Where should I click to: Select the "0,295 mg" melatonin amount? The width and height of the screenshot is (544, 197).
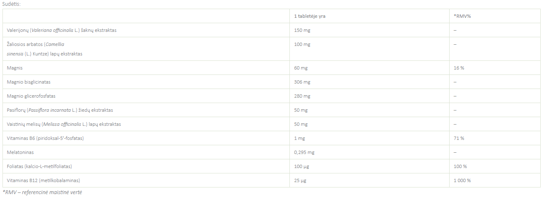[x=304, y=152]
